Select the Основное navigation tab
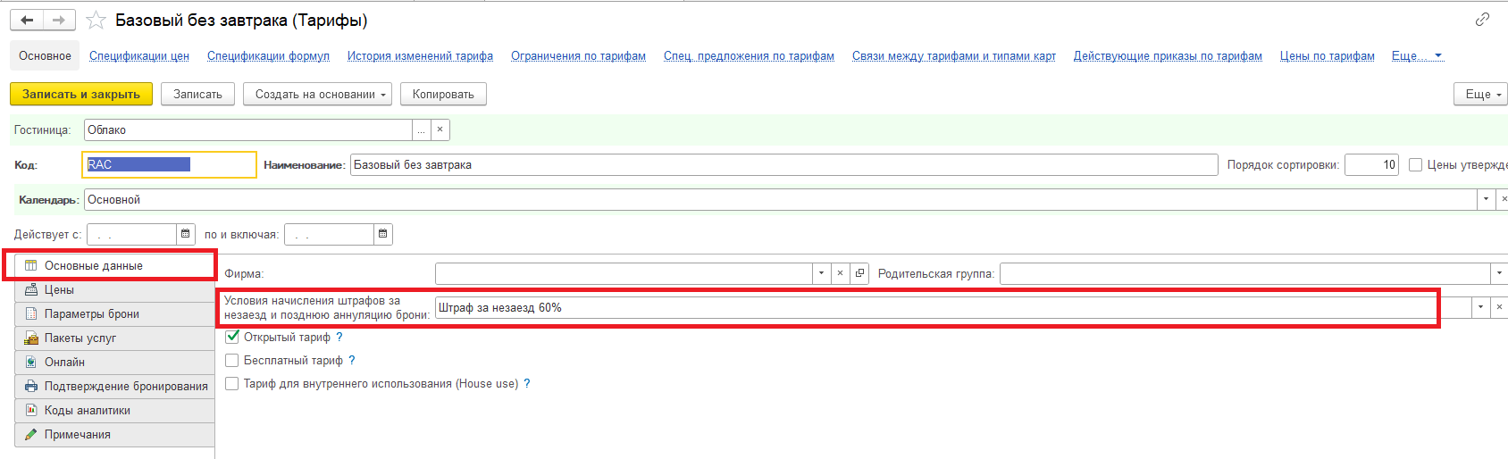Screen dimensions: 1508x459 45,55
